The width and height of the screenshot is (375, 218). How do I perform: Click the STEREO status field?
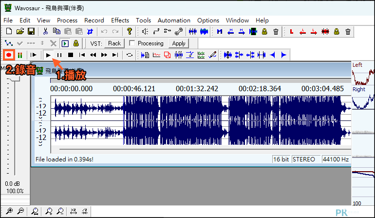(306, 159)
